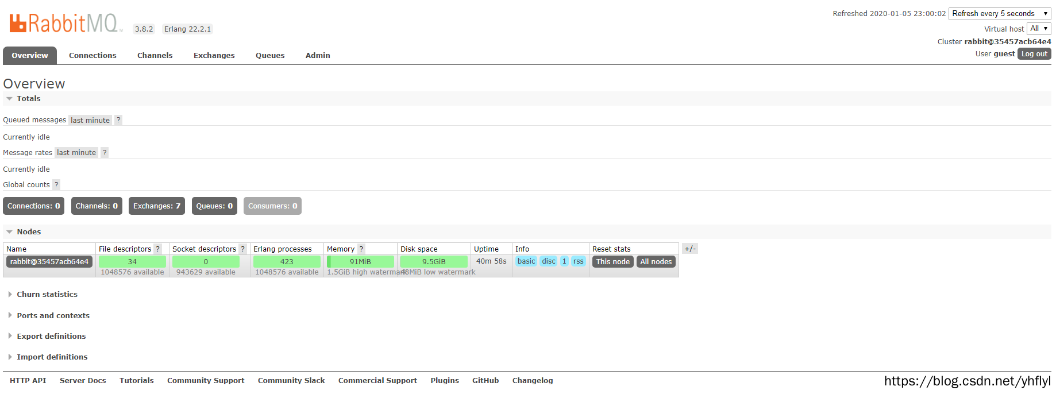
Task: Switch to the Queues tab
Action: pyautogui.click(x=270, y=56)
